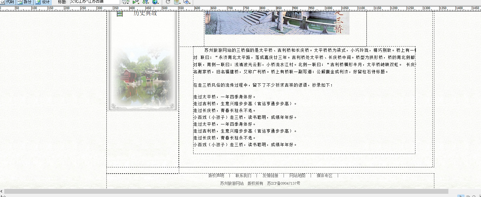The image size is (481, 197).
Task: Open the preview in browser icon menu
Action: coord(136,2)
